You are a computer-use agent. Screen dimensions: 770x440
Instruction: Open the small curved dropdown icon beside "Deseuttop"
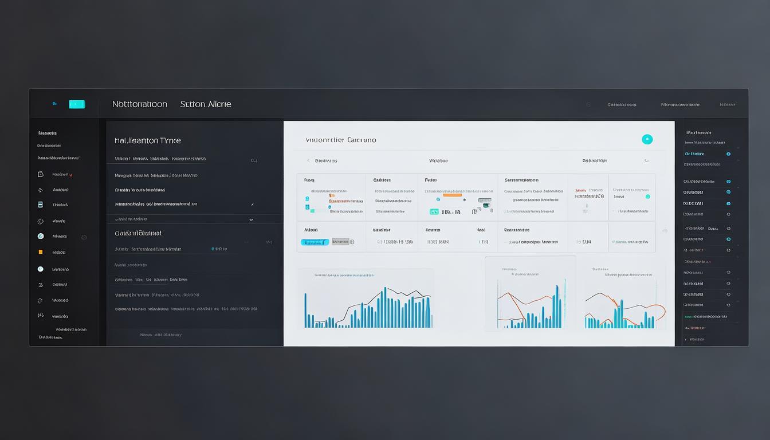point(647,161)
